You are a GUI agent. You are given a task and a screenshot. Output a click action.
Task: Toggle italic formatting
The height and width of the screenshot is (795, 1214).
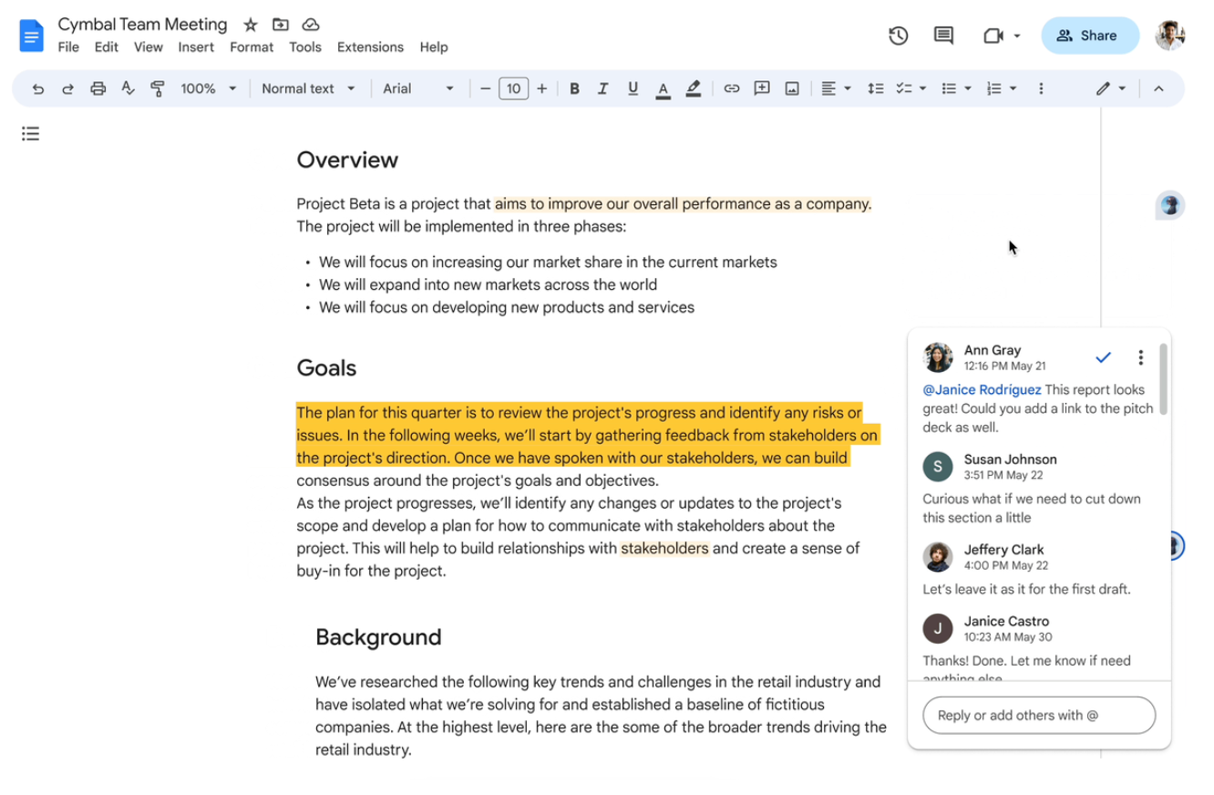602,88
